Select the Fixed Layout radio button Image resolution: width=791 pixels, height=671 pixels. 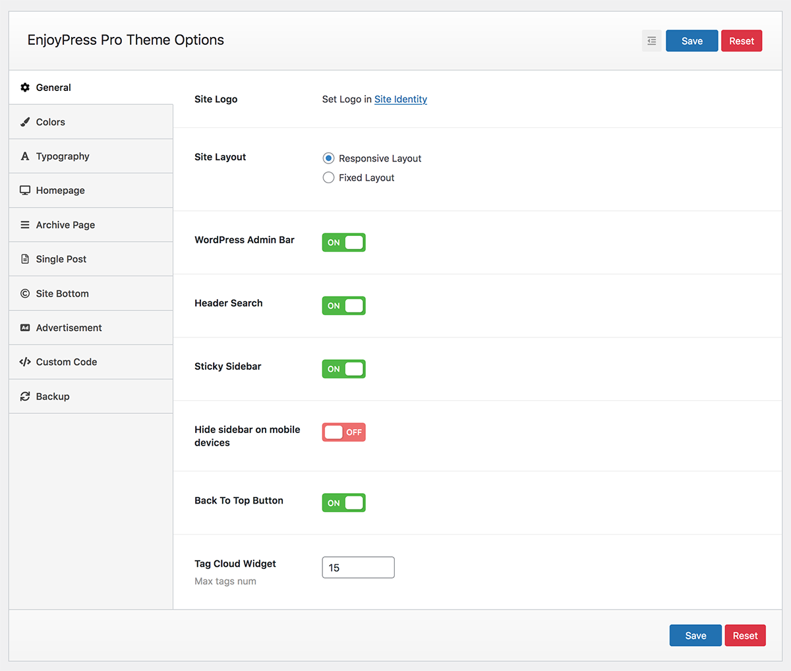328,177
